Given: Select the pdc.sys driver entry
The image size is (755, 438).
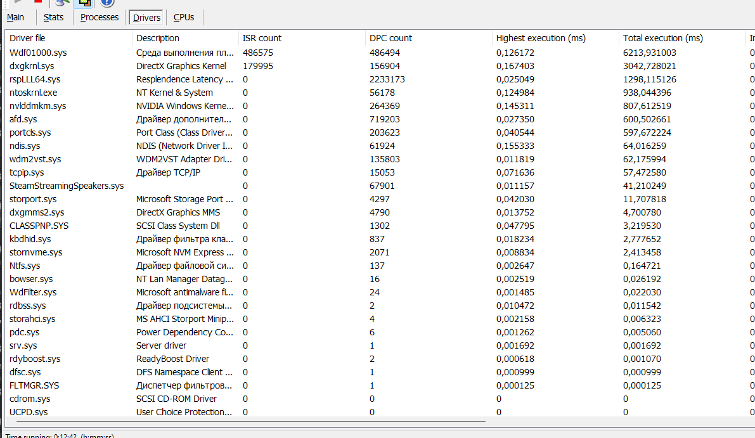Looking at the screenshot, I should point(25,332).
